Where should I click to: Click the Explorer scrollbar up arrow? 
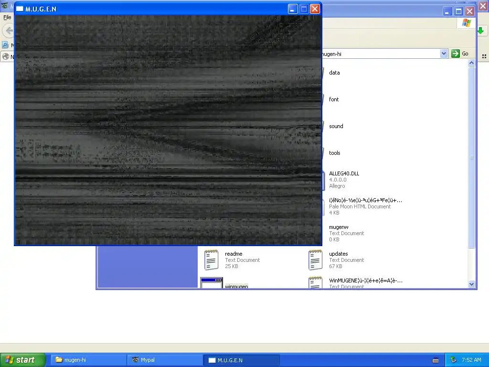(x=471, y=63)
